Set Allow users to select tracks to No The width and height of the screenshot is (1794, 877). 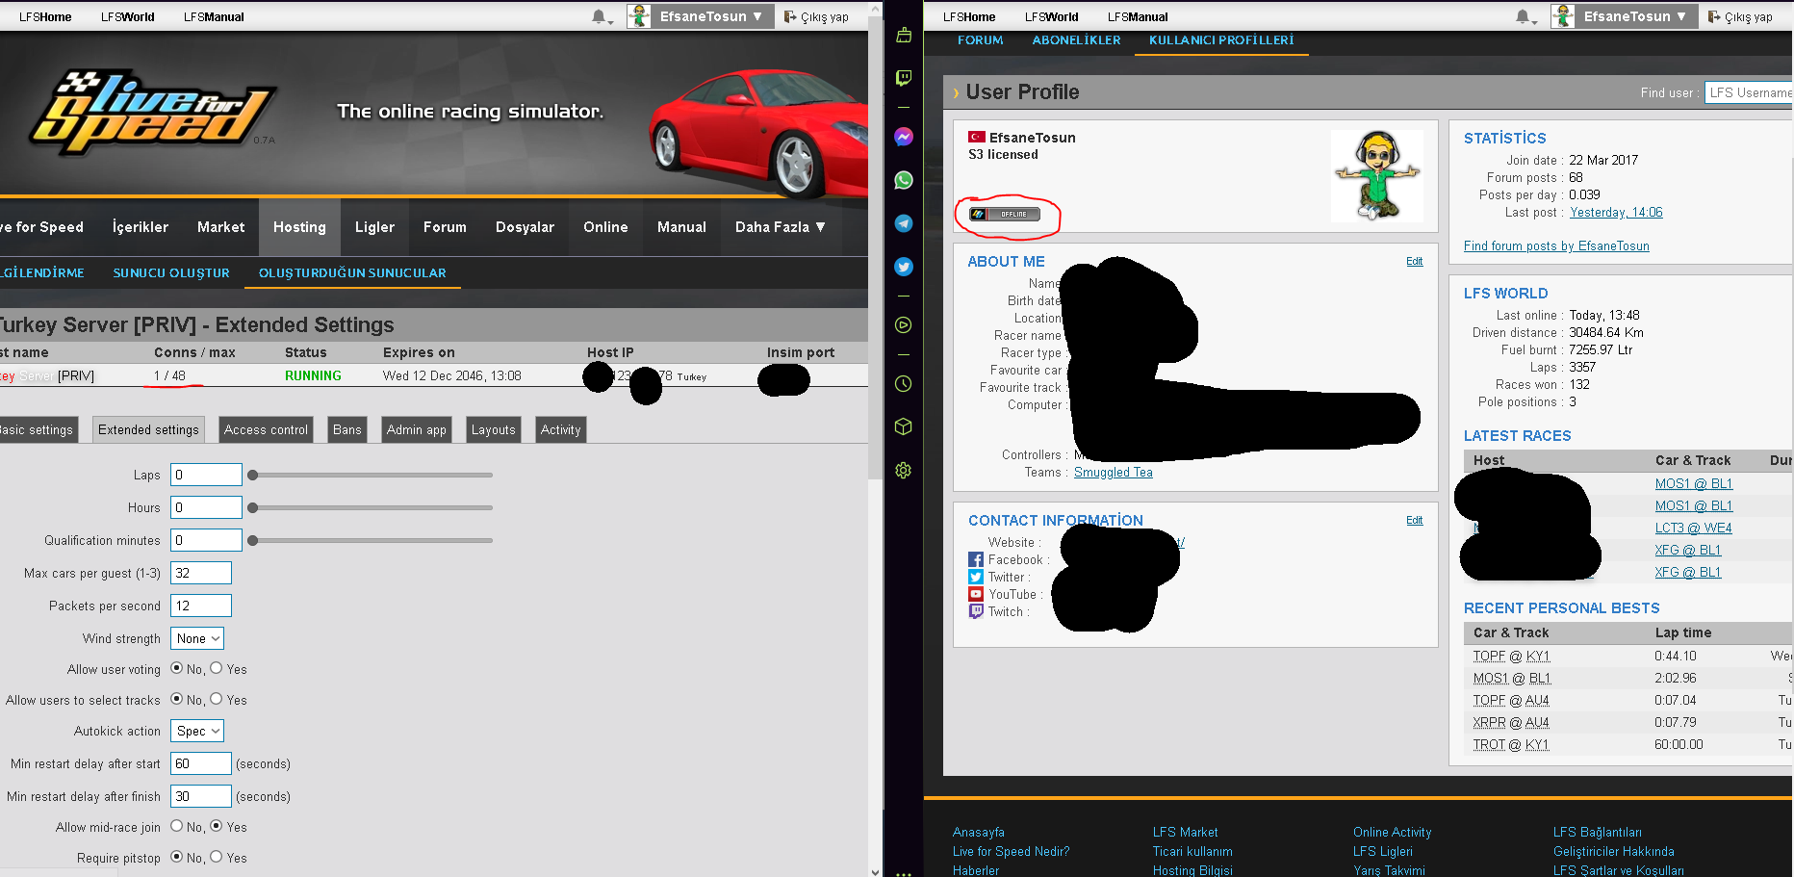pos(176,699)
